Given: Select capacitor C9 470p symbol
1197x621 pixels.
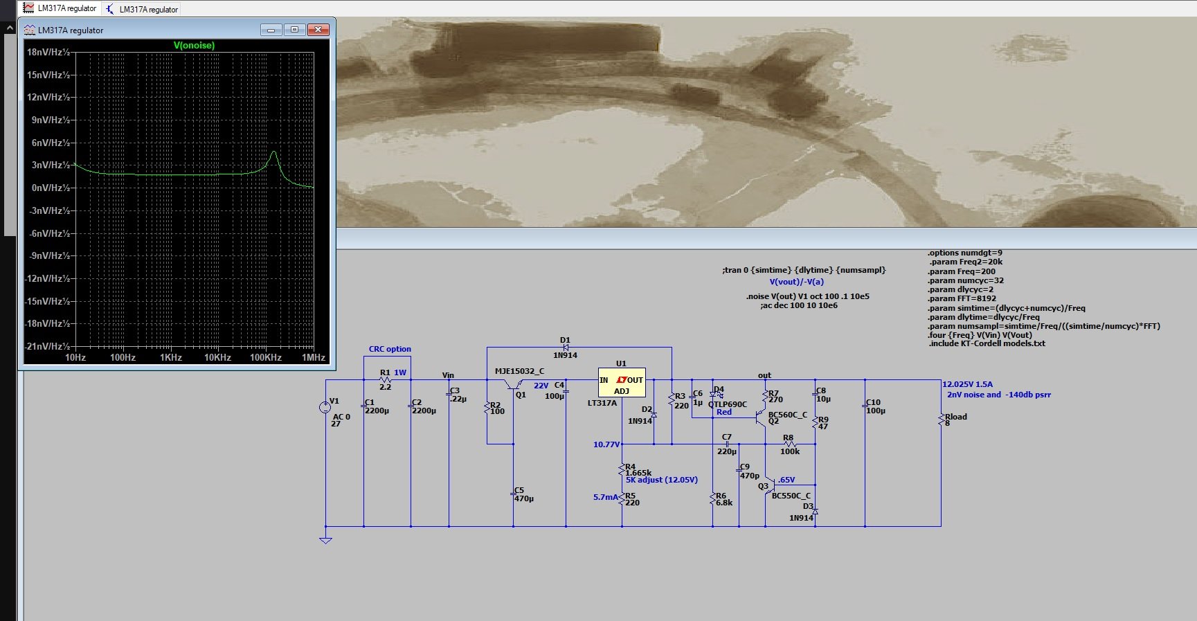Looking at the screenshot, I should 739,470.
